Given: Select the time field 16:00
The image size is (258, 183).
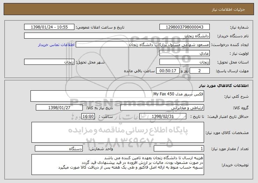Looking at the screenshot, I should pyautogui.click(x=88, y=117).
